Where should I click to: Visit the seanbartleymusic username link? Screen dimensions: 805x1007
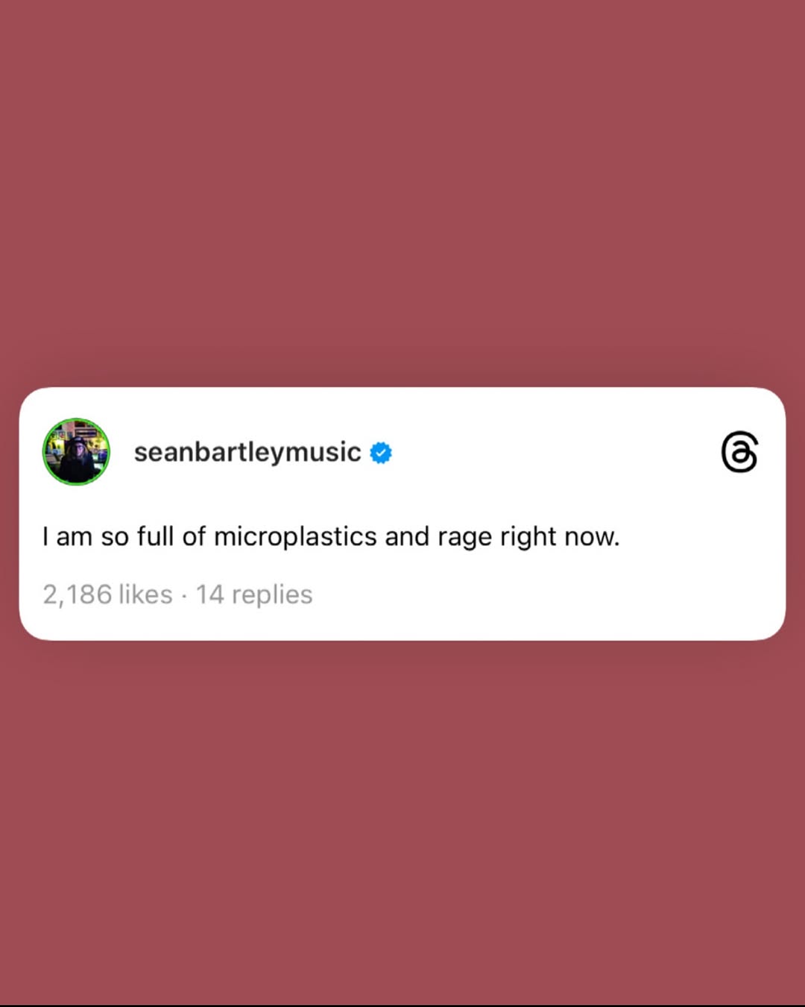pos(247,452)
